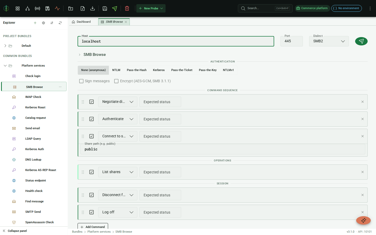Open the library books icon in toolbar

coord(47,8)
